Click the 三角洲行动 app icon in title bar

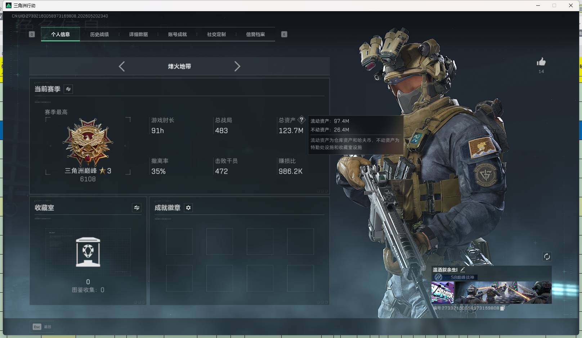tap(9, 5)
